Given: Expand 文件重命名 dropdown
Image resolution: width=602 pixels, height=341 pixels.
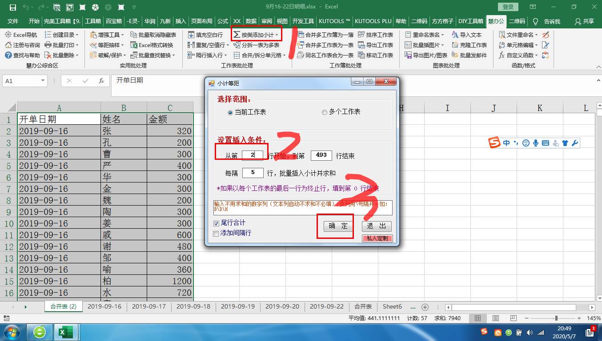Looking at the screenshot, I should pyautogui.click(x=537, y=35).
